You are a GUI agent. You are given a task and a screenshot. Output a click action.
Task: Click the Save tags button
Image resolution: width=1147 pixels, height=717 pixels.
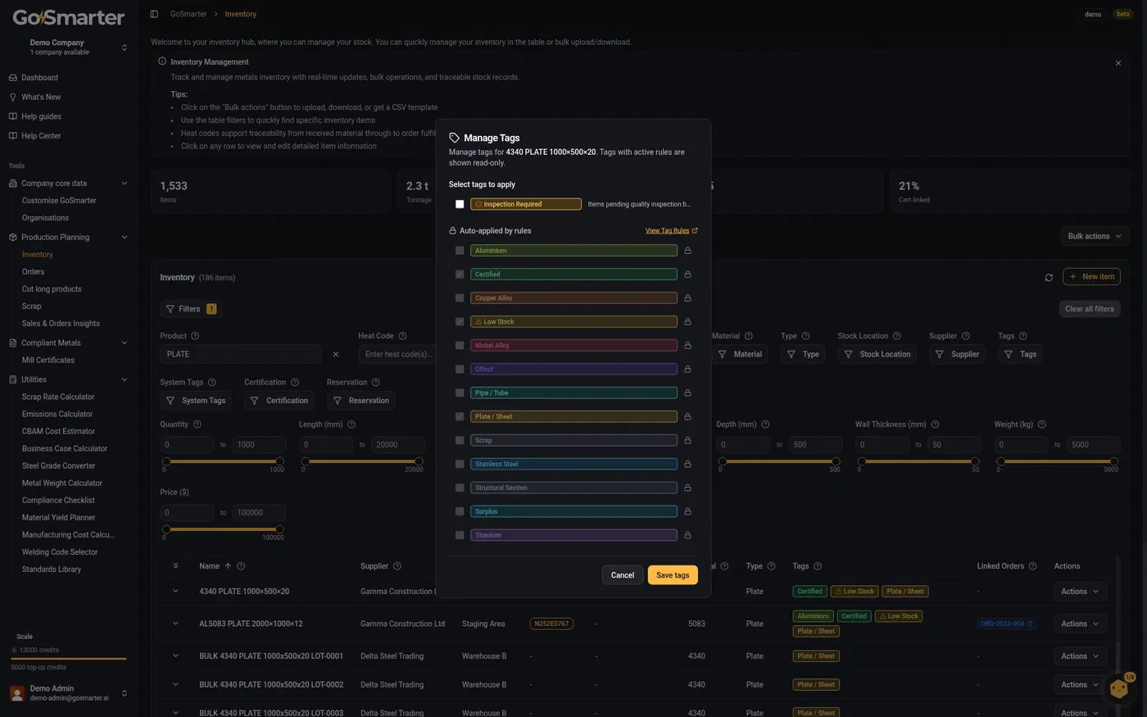[673, 575]
